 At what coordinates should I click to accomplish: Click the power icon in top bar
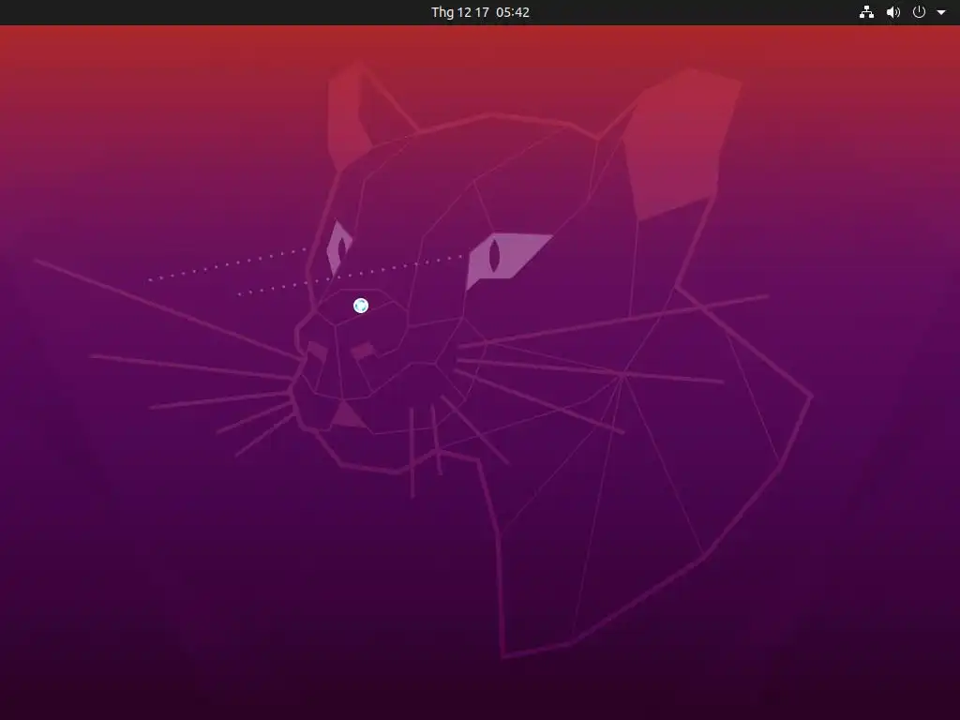point(919,12)
